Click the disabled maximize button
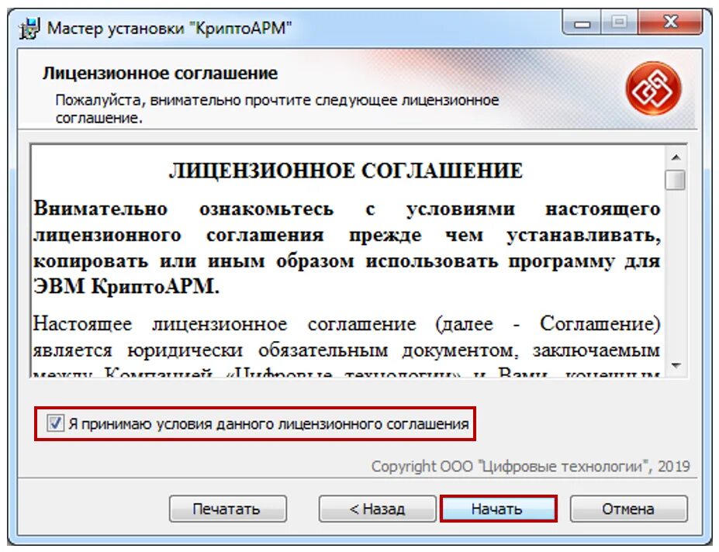The image size is (719, 552). tap(619, 23)
